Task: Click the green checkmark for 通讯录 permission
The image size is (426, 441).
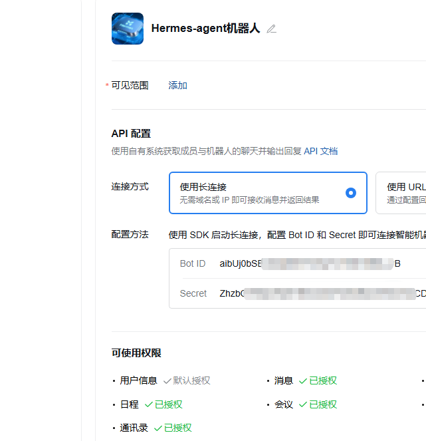Action: click(x=158, y=428)
